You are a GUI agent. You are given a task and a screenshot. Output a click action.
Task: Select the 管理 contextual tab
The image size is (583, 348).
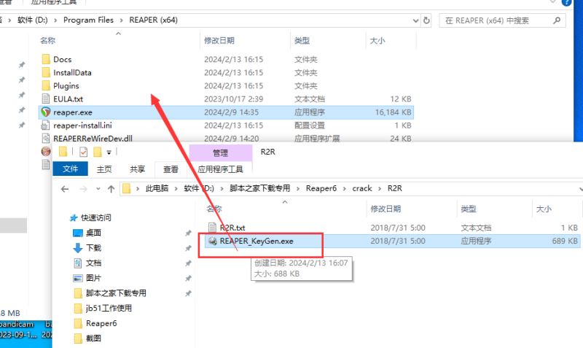221,153
